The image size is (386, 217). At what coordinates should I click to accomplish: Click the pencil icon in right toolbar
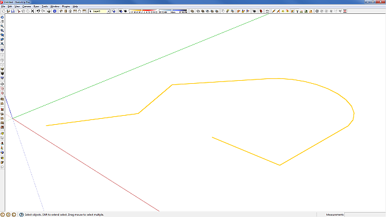(x=273, y=11)
